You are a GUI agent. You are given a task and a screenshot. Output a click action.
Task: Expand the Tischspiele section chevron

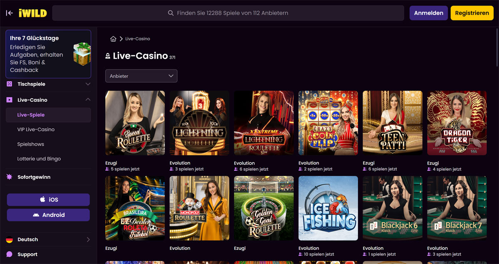(x=88, y=84)
